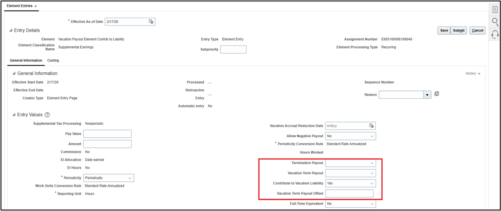Click the icon beside the Reason field

[437, 94]
